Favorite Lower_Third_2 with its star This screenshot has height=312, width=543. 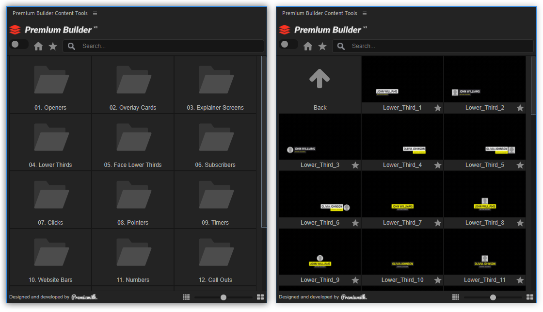[x=520, y=108]
